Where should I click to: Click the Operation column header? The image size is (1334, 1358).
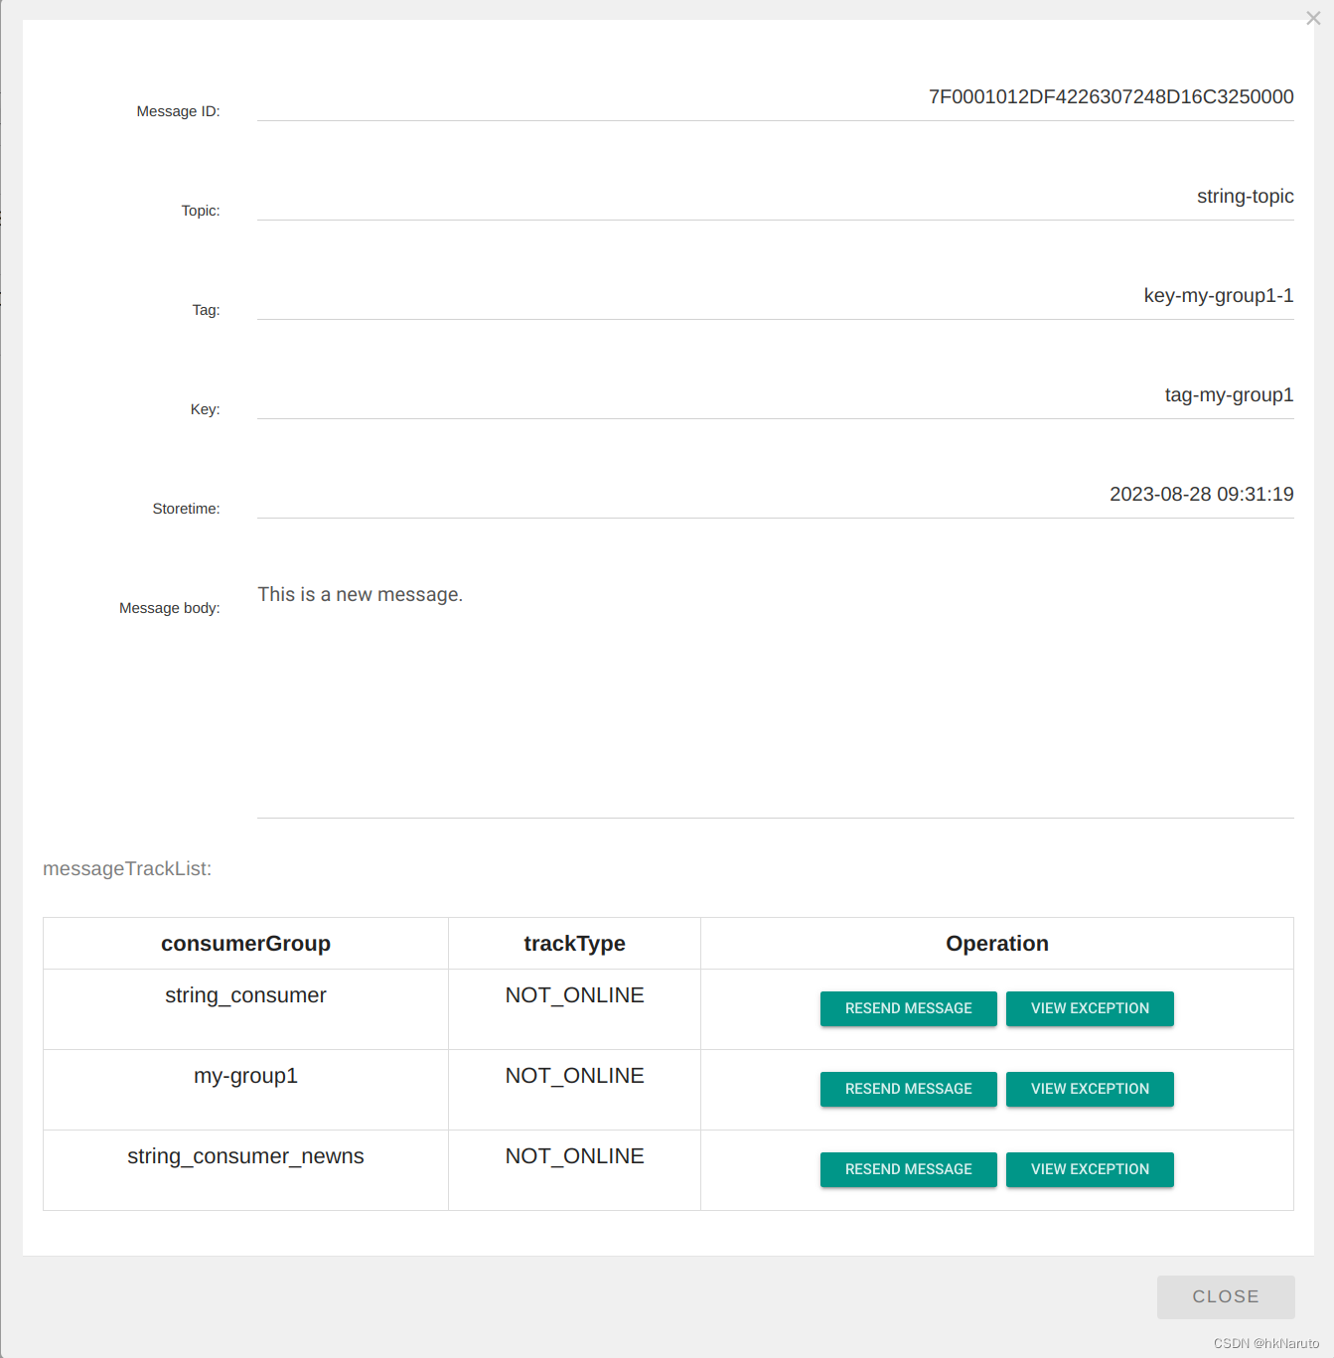click(x=996, y=943)
